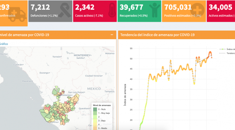Click the Ciudad Victoria label on map

94,76
